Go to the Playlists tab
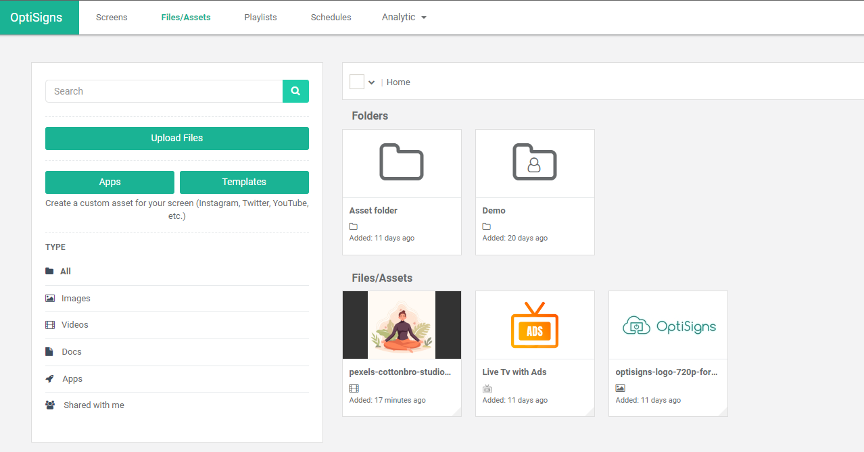This screenshot has height=452, width=864. coord(260,17)
